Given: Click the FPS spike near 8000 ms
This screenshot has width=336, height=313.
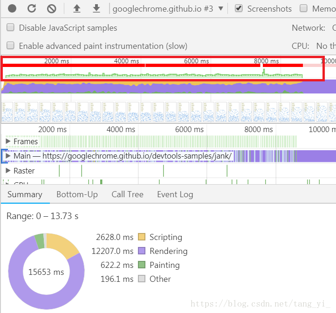Looking at the screenshot, I should tap(264, 72).
